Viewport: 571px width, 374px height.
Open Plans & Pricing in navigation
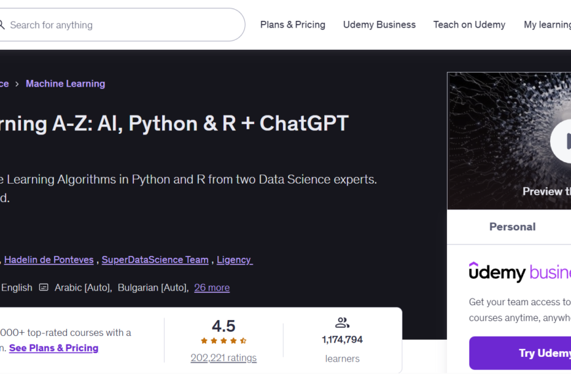pyautogui.click(x=293, y=25)
